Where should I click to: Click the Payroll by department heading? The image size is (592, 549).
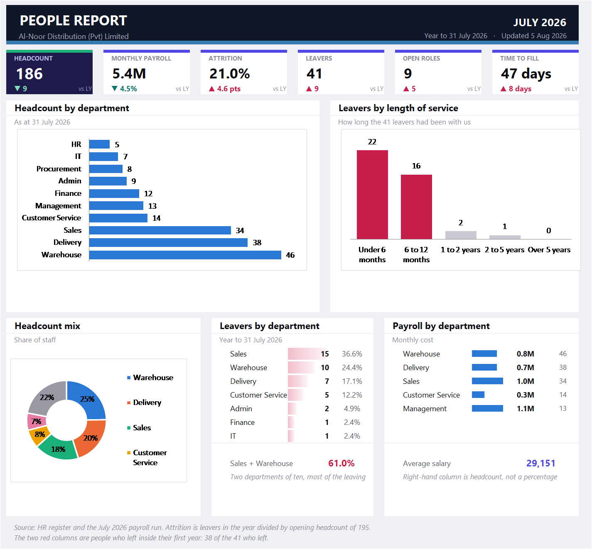(x=441, y=326)
